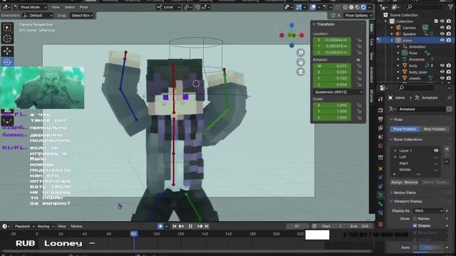Viewport: 456px width, 256px height.
Task: Select the Move tool in the viewport toolbar
Action: pyautogui.click(x=7, y=51)
